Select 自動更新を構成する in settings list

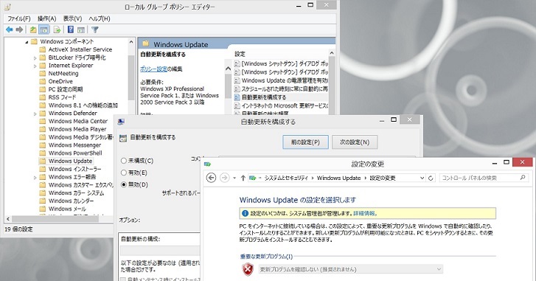pyautogui.click(x=263, y=97)
